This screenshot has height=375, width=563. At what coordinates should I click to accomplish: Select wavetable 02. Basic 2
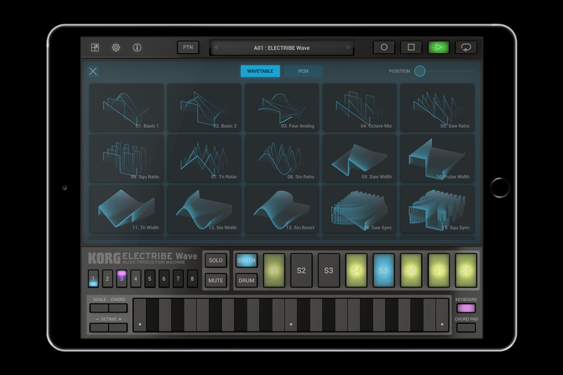(204, 107)
